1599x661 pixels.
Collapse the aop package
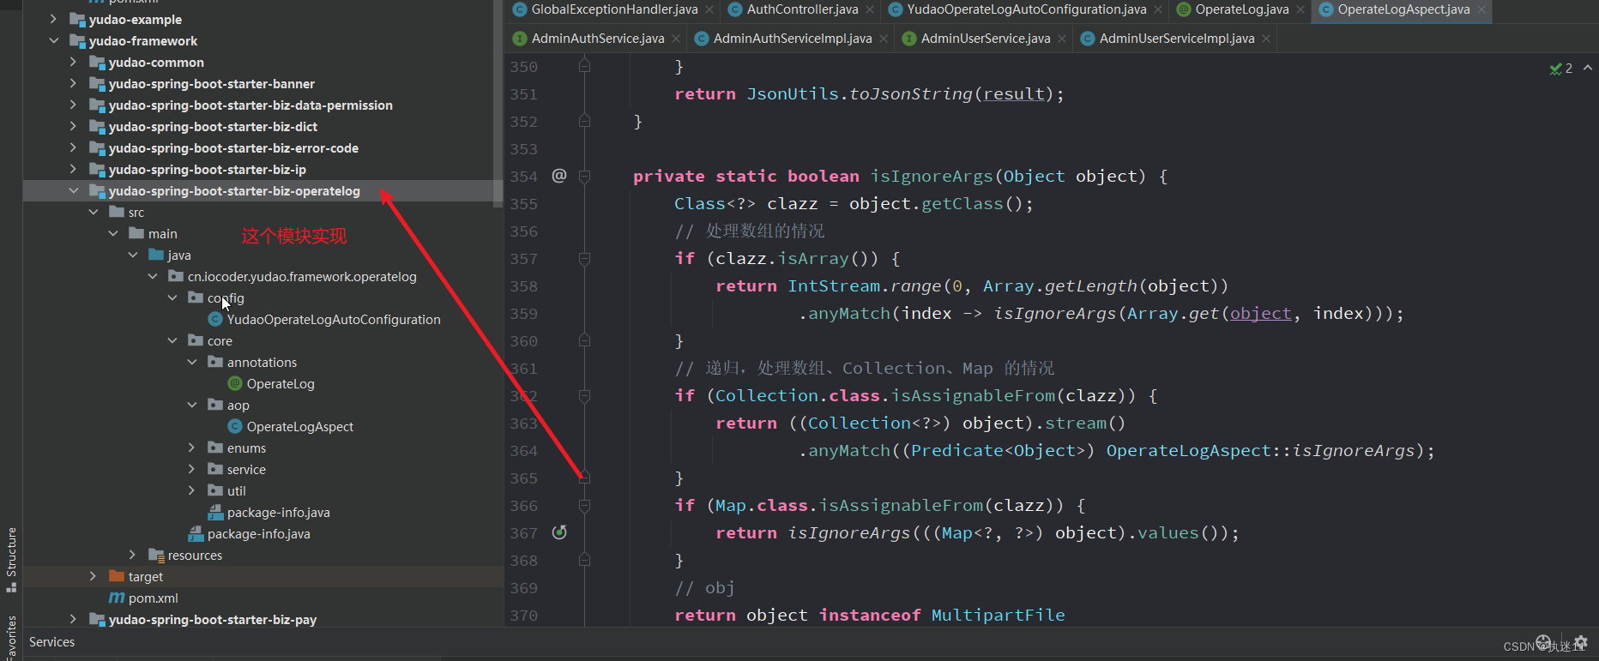click(191, 405)
